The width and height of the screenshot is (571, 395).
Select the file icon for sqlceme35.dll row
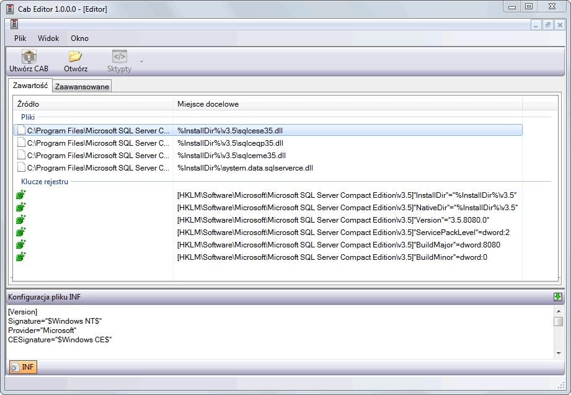pyautogui.click(x=22, y=155)
